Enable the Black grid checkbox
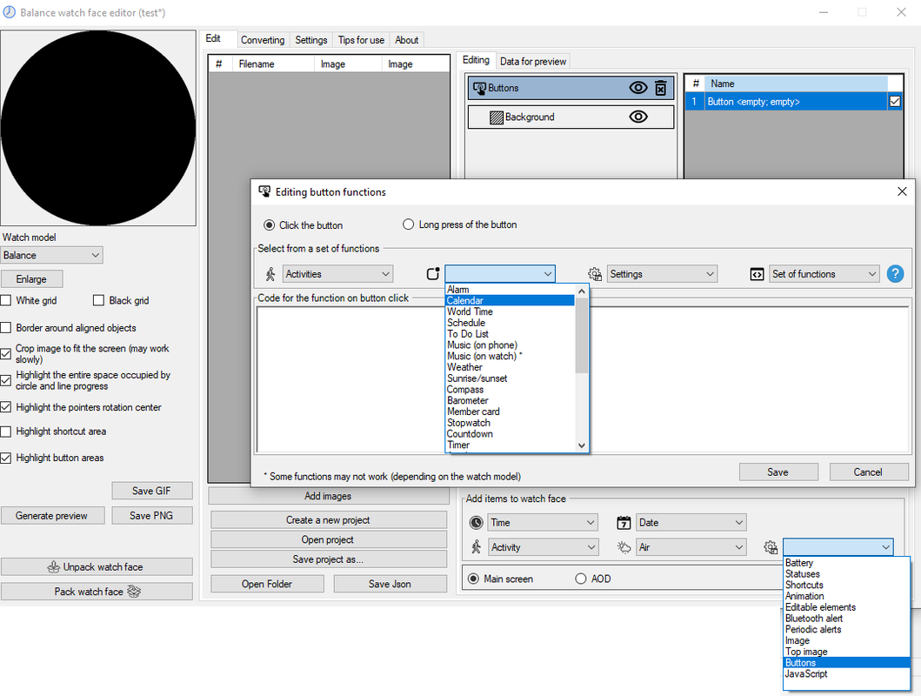The height and width of the screenshot is (696, 921). pos(98,300)
